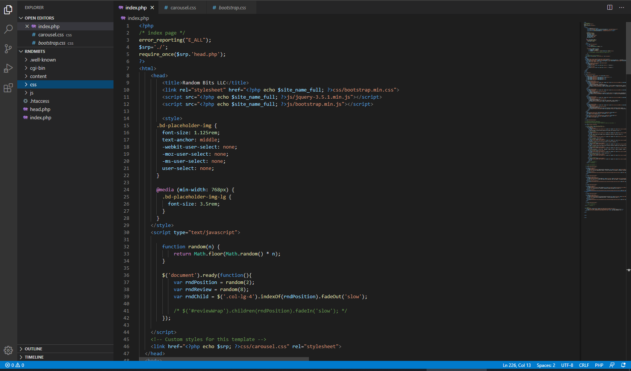Click Ln 226, Col 13 status item
This screenshot has height=371, width=631.
517,365
